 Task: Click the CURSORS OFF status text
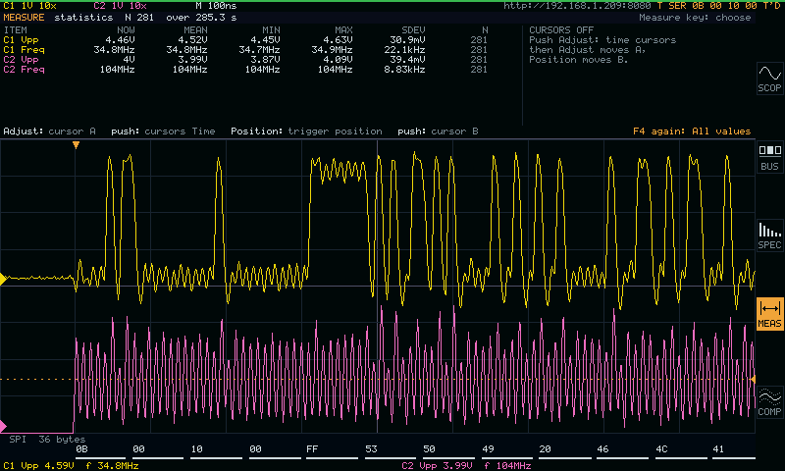click(x=561, y=30)
